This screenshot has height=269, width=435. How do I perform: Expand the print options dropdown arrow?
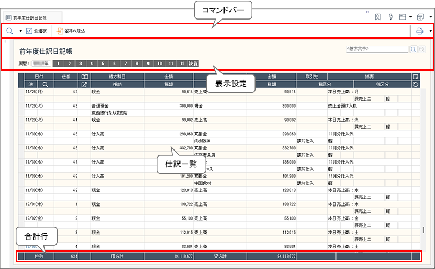pyautogui.click(x=430, y=31)
